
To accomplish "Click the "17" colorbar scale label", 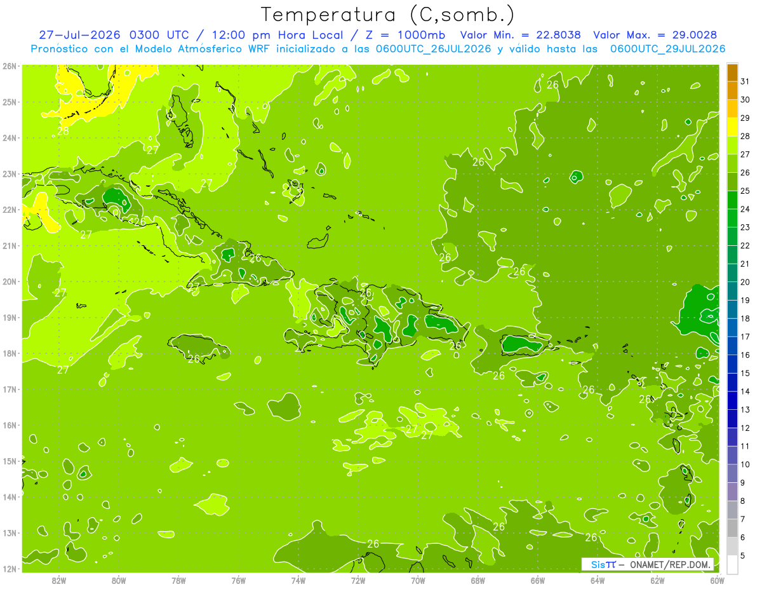I will [745, 337].
